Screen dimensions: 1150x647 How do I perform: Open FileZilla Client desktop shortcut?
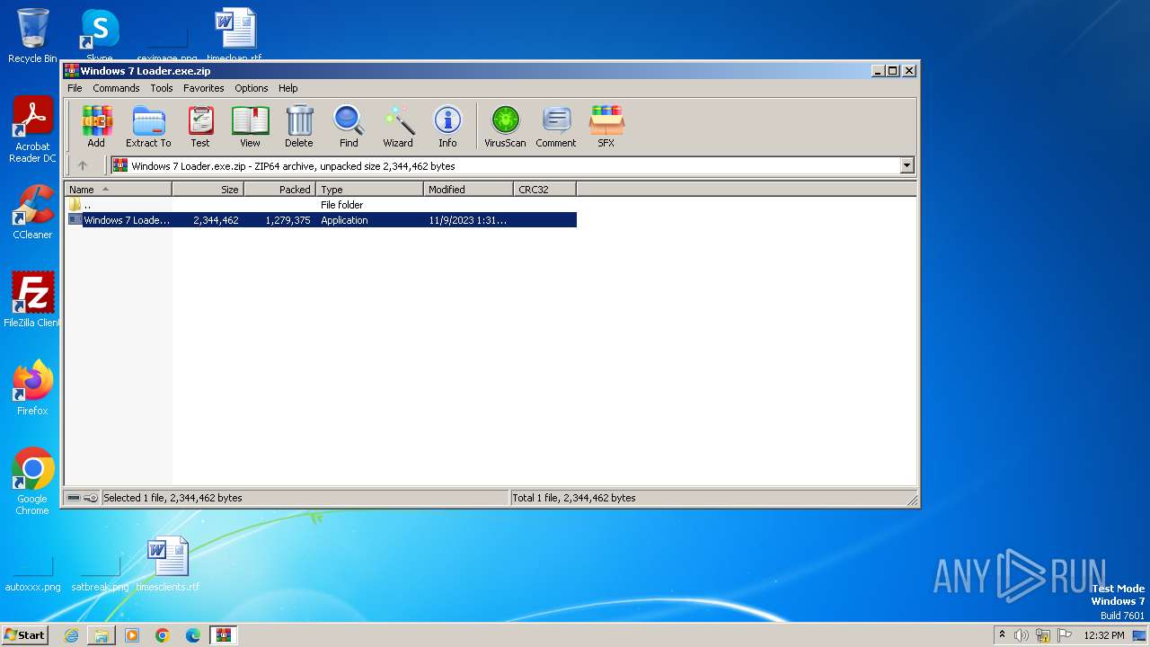[32, 299]
